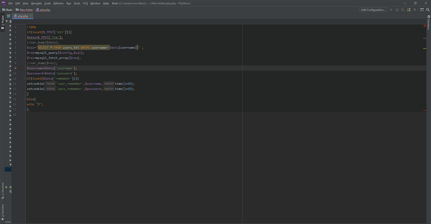Open the Navigate menu
This screenshot has width=431, height=224.
[36, 3]
